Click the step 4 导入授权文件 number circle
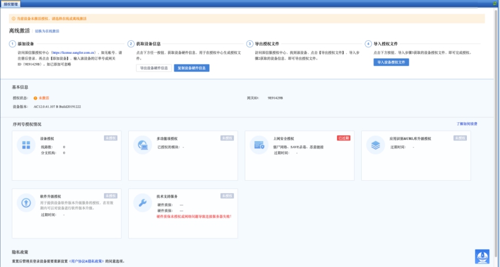This screenshot has height=267, width=500. click(368, 44)
